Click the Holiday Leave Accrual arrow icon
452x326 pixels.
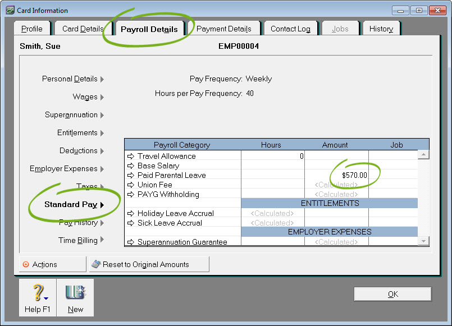pos(131,214)
